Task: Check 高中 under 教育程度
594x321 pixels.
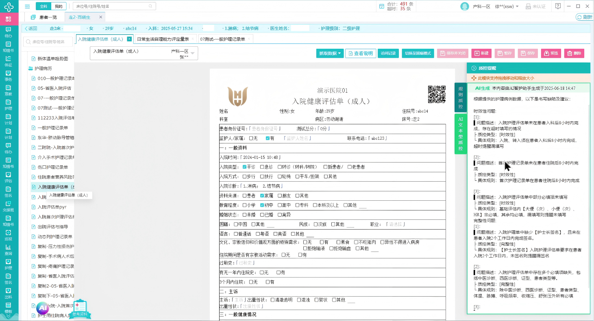Action: pos(280,205)
